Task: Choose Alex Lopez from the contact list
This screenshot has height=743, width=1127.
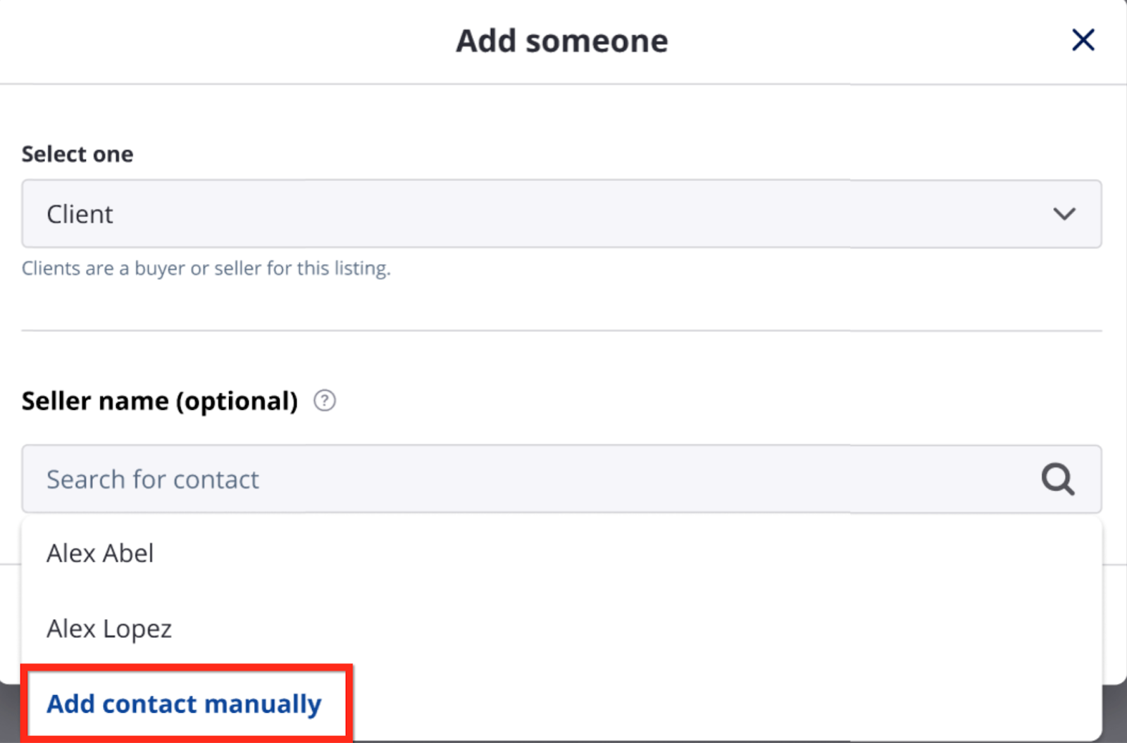Action: (x=109, y=629)
